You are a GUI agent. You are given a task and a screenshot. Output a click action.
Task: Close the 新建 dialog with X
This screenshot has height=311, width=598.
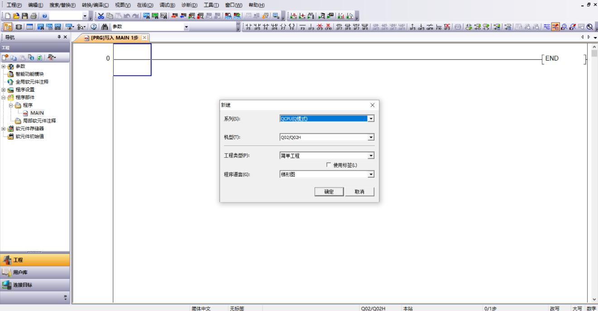[373, 105]
